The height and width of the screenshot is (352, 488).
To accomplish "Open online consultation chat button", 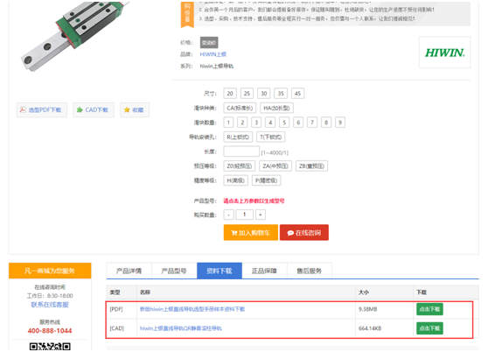I will (304, 233).
